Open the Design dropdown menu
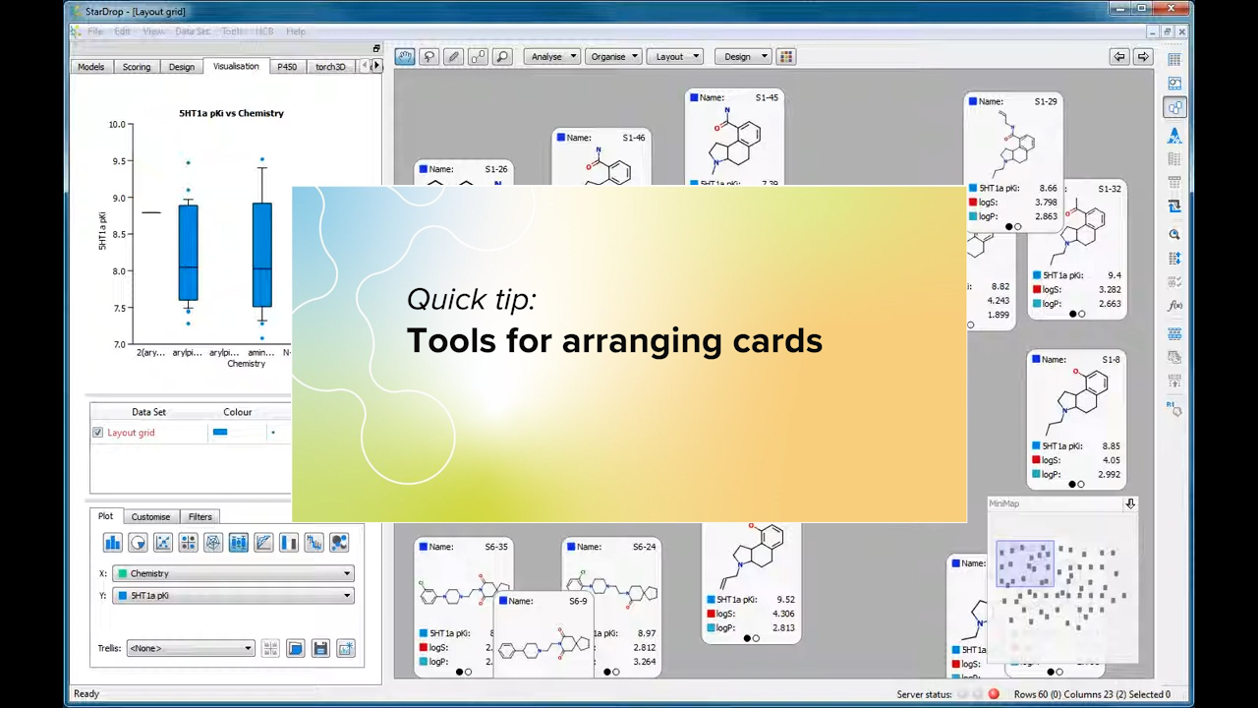The width and height of the screenshot is (1258, 708). 743,57
